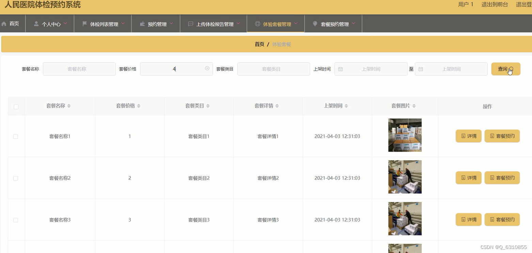Image resolution: width=532 pixels, height=253 pixels.
Task: Click the 退出到前台 link
Action: click(x=495, y=4)
